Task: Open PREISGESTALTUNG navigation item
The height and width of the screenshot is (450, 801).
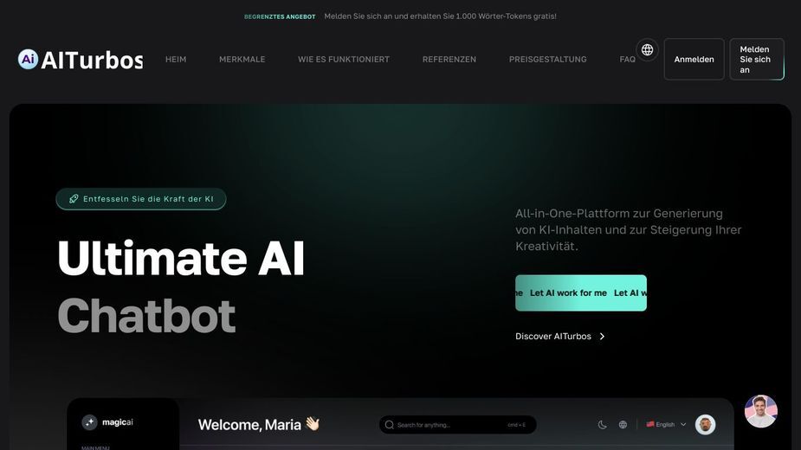Action: 547,59
